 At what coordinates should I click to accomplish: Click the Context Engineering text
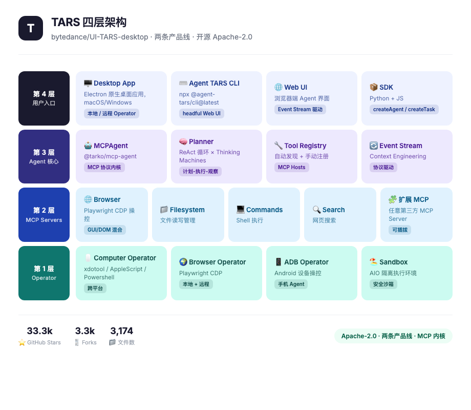(x=398, y=156)
